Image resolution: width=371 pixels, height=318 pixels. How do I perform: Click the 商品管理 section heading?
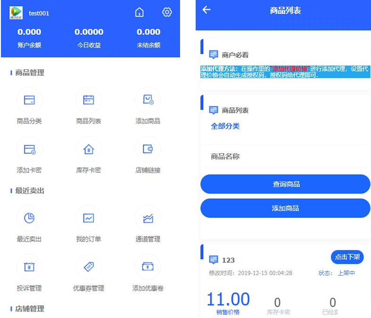[x=30, y=73]
